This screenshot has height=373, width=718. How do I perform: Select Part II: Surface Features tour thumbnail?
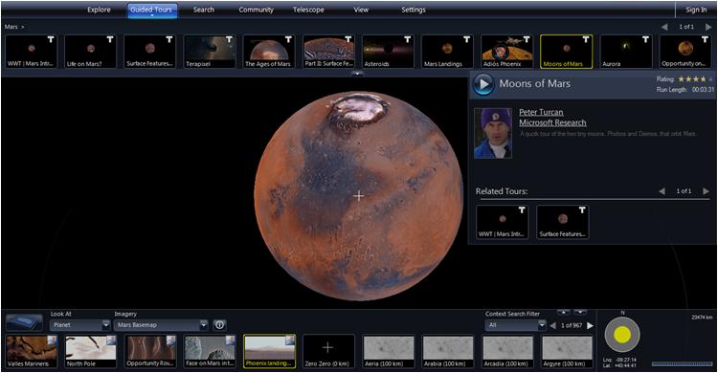[x=328, y=52]
